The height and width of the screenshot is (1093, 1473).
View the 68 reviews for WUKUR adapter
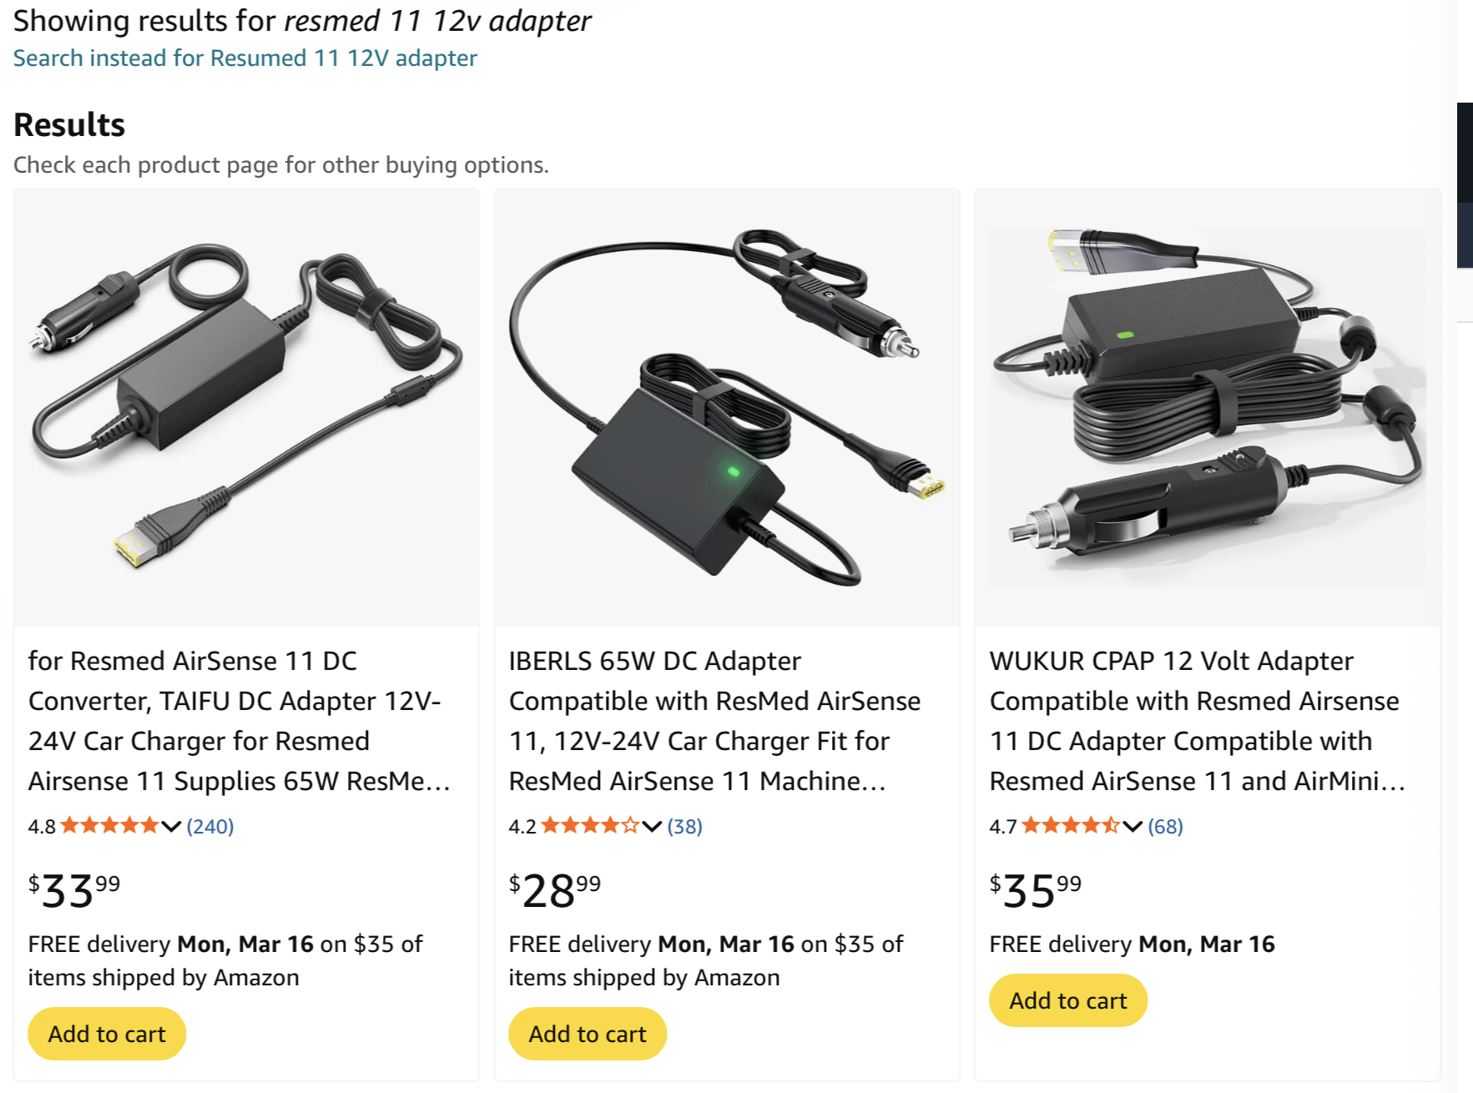click(x=1166, y=827)
